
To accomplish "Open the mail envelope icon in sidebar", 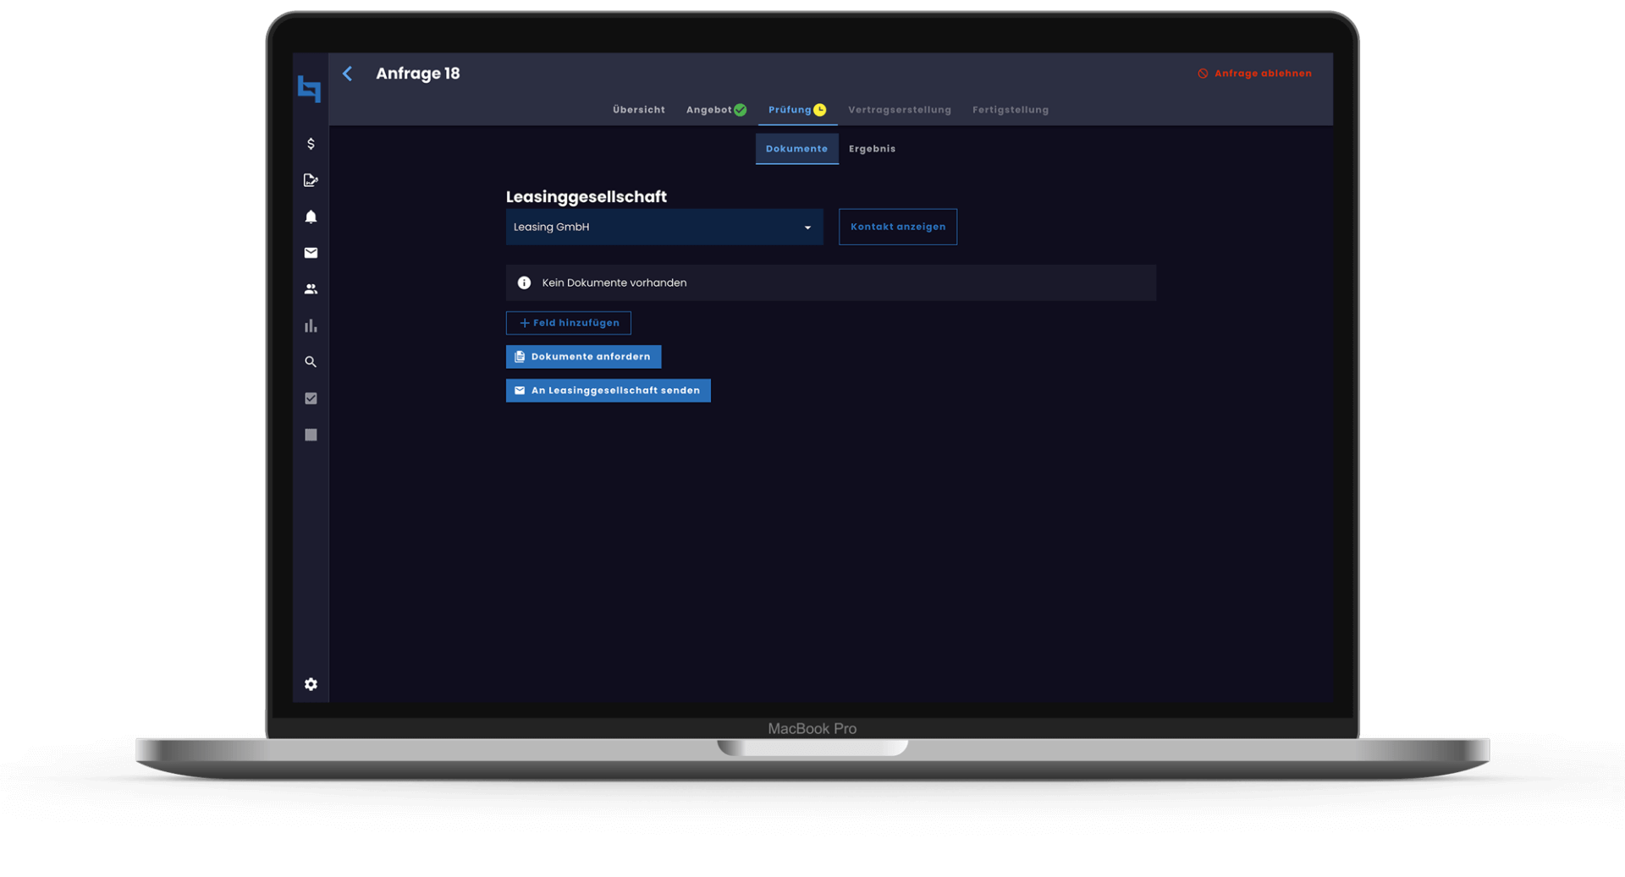I will [x=311, y=253].
